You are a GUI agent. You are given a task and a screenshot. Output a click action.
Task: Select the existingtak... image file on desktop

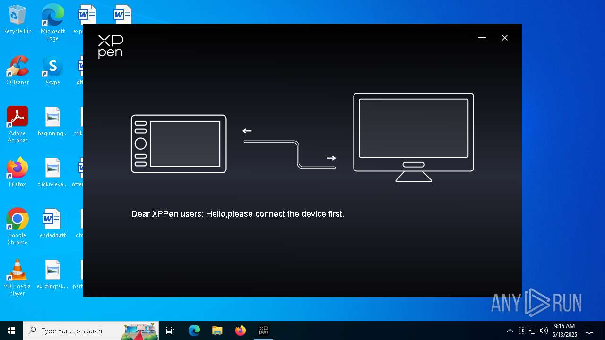[52, 274]
